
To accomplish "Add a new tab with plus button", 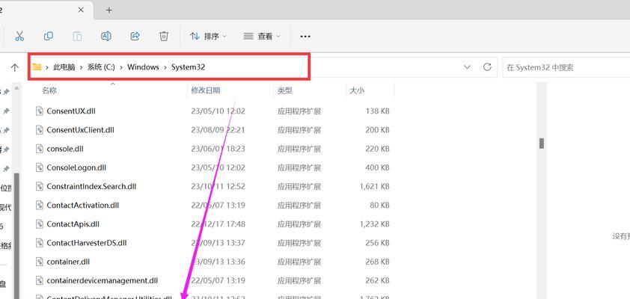I will click(x=109, y=10).
